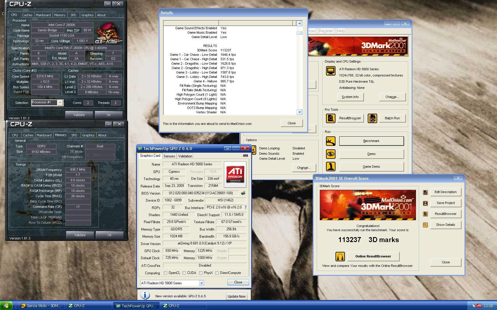Select Senza titolo - 3DMark taskbar item
The width and height of the screenshot is (497, 310).
41,306
